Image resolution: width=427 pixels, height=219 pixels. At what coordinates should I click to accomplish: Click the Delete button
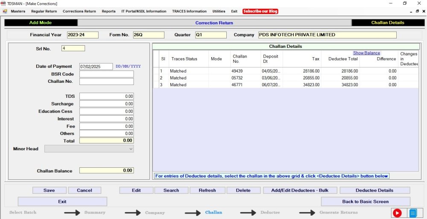243,190
